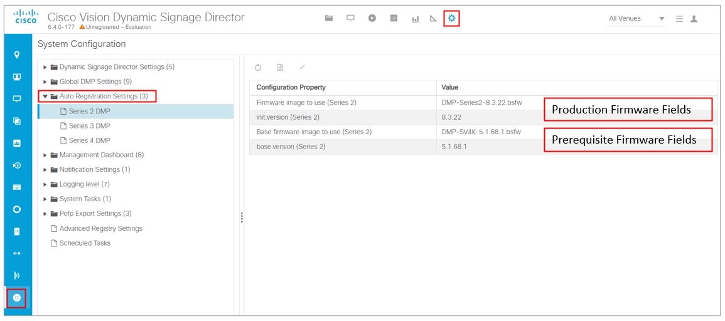Click the map pin icon in left sidebar
Image resolution: width=725 pixels, height=321 pixels.
point(17,55)
